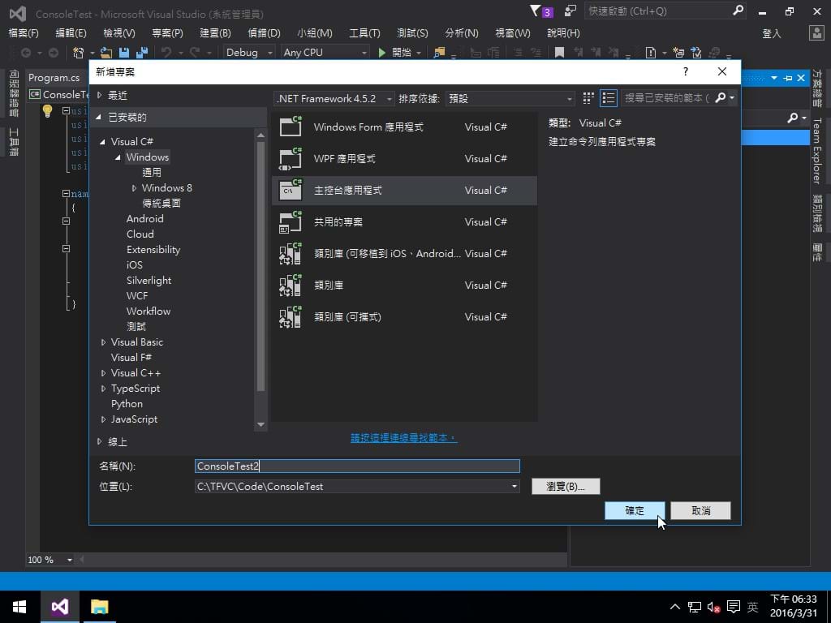Expand the Windows 8 tree node

[x=134, y=188]
